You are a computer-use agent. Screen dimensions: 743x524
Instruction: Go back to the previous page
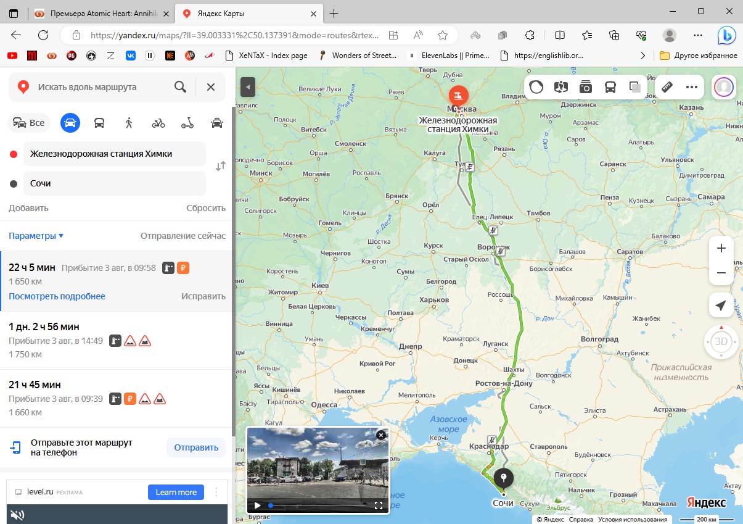coord(16,35)
